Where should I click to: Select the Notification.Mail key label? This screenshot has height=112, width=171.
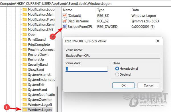click(41, 14)
